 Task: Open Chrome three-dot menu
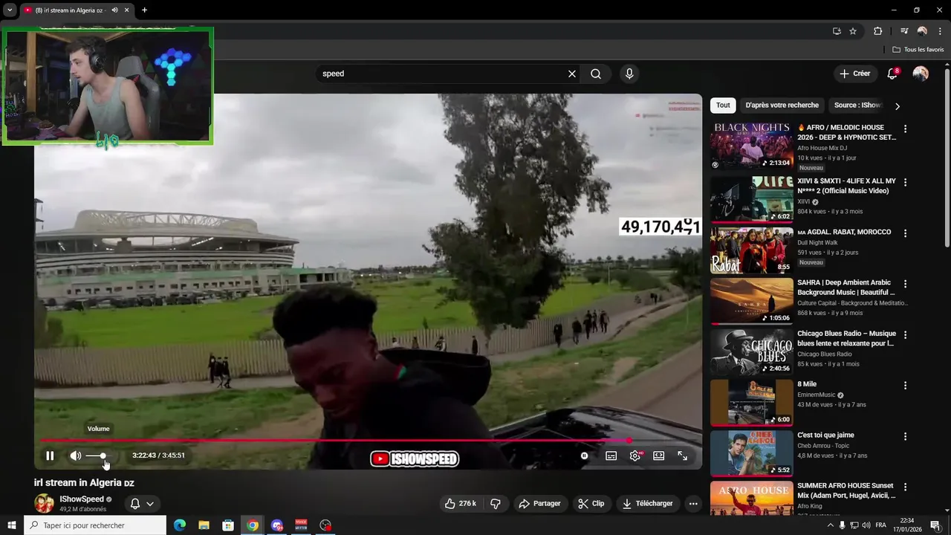click(x=940, y=31)
